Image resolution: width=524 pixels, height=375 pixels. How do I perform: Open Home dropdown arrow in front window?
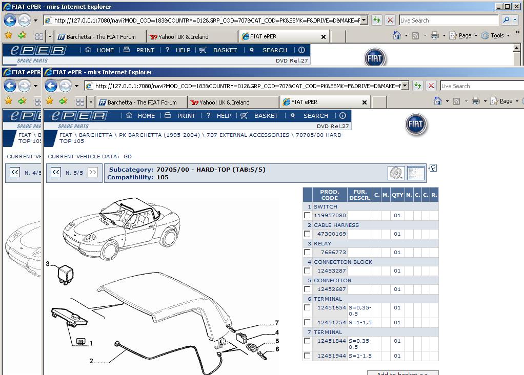coord(447,101)
